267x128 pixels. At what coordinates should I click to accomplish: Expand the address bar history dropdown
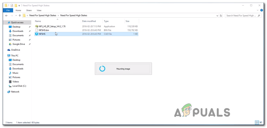pos(217,16)
